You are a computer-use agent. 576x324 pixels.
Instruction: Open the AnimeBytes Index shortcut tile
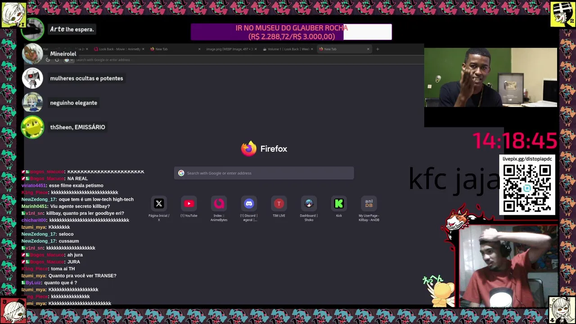pyautogui.click(x=219, y=204)
